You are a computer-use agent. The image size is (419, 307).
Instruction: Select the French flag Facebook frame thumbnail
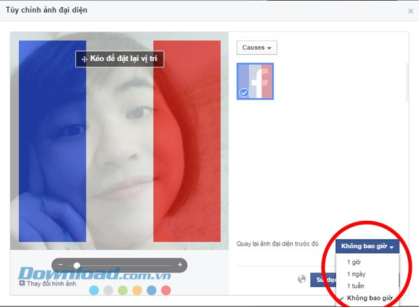(255, 81)
